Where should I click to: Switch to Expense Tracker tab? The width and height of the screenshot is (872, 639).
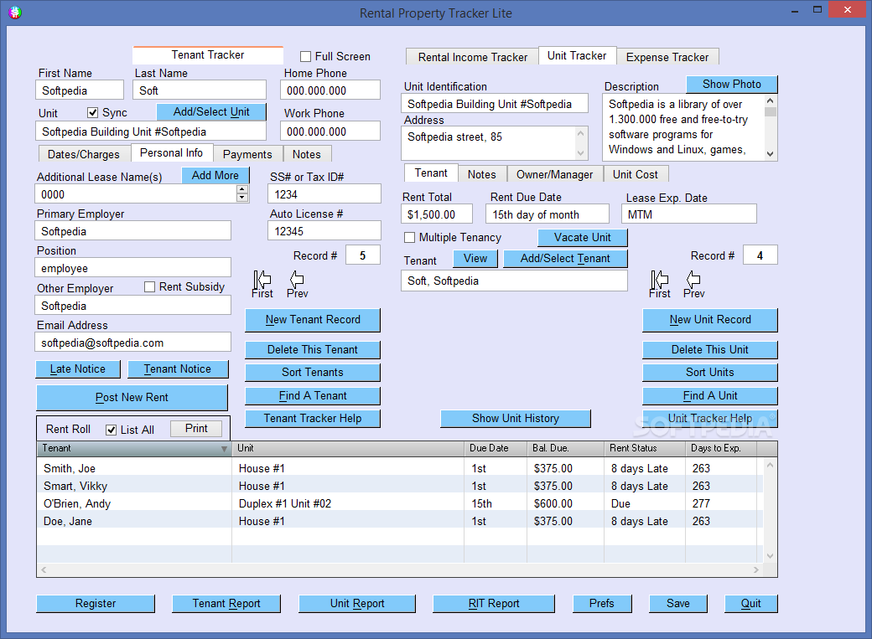(x=667, y=57)
